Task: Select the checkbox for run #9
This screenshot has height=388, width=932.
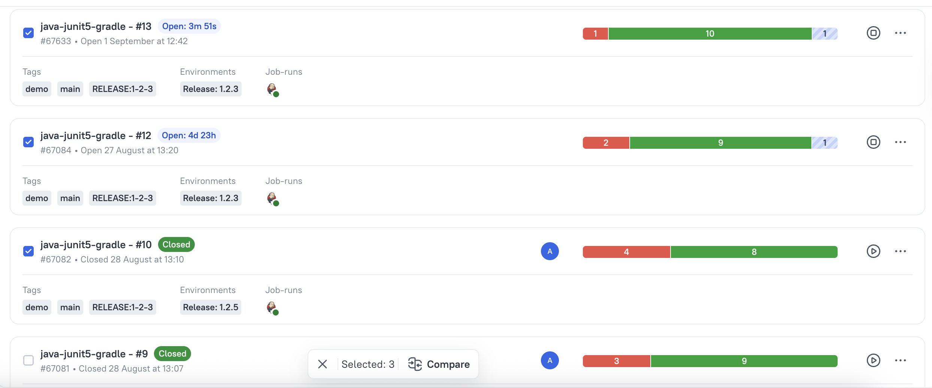Action: (x=28, y=360)
